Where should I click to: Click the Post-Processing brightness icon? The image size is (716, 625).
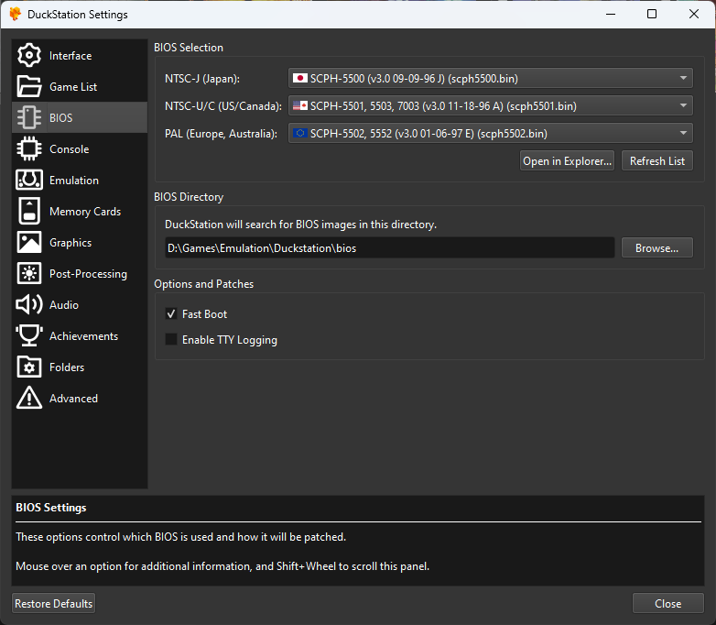tap(29, 273)
